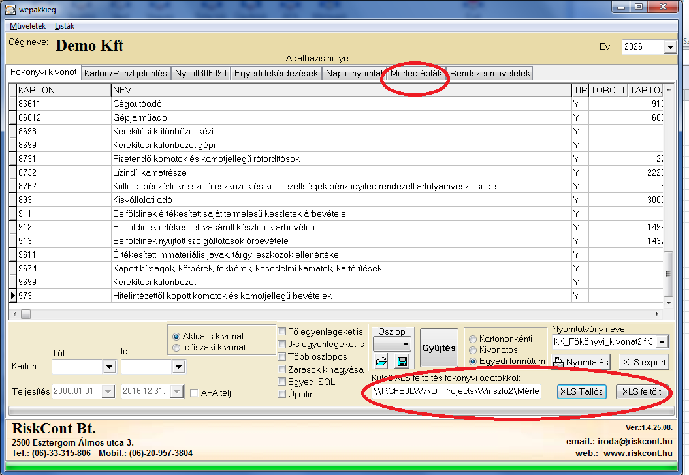Image resolution: width=689 pixels, height=475 pixels.
Task: Select the Aktuális kivonat radio button
Action: 176,337
